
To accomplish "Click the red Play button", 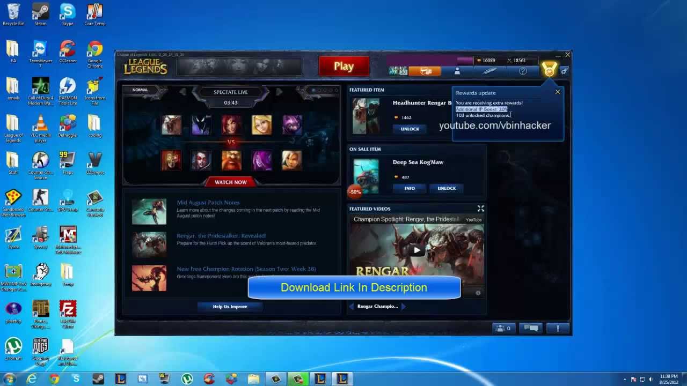I will tap(343, 66).
